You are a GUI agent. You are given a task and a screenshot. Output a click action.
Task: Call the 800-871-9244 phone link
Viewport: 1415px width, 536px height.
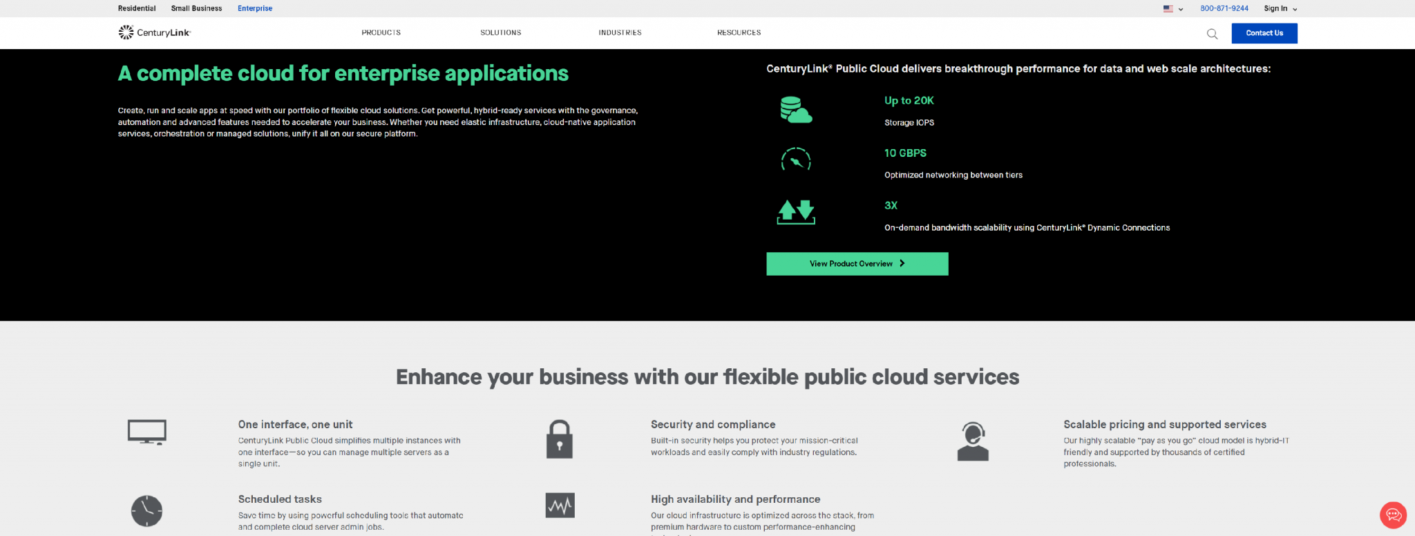click(x=1224, y=9)
